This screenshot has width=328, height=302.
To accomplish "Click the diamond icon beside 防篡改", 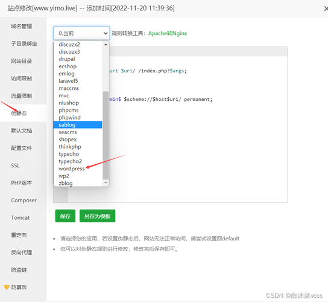I will (7, 287).
